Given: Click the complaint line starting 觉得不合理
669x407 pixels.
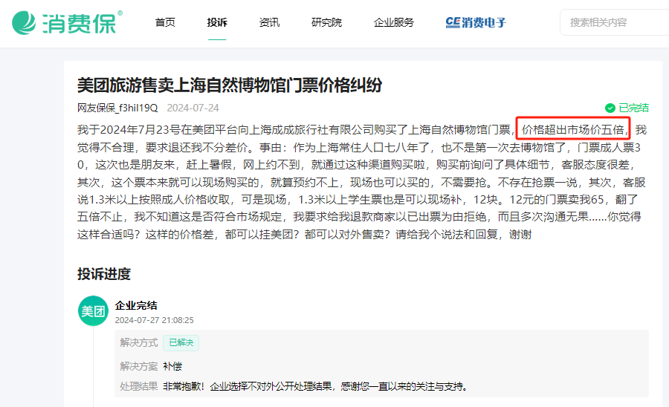Looking at the screenshot, I should (359, 148).
